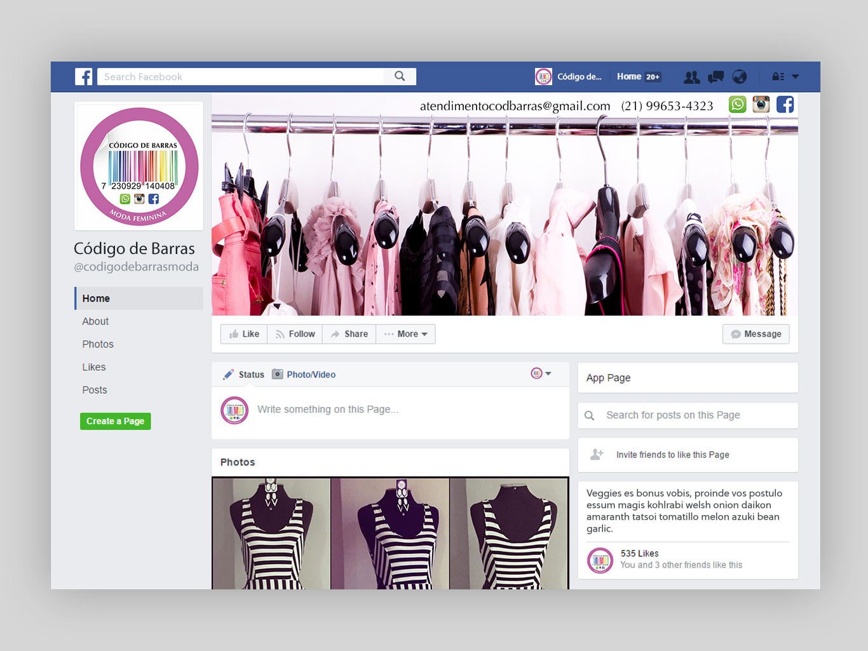Select About in the left sidebar

tap(95, 321)
